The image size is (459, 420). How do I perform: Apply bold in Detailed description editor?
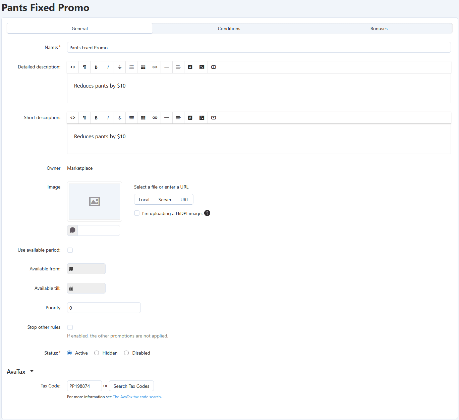[96, 67]
